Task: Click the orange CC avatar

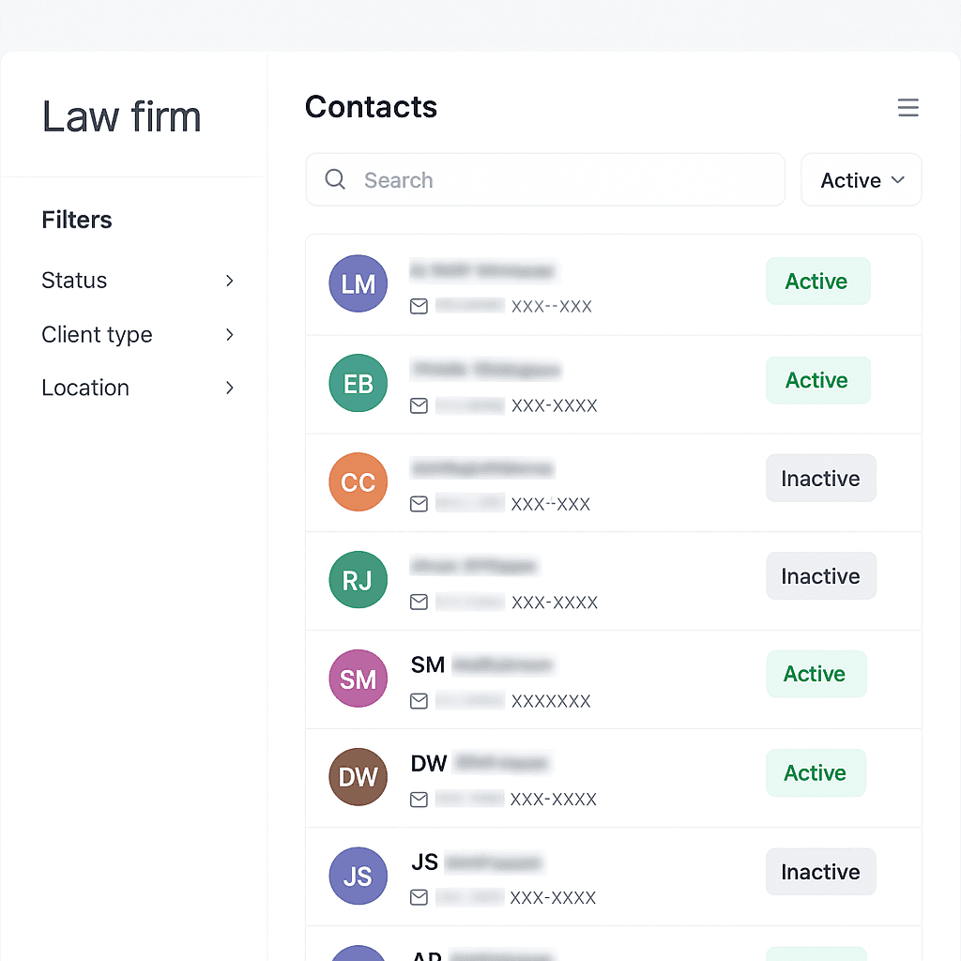Action: coord(358,482)
